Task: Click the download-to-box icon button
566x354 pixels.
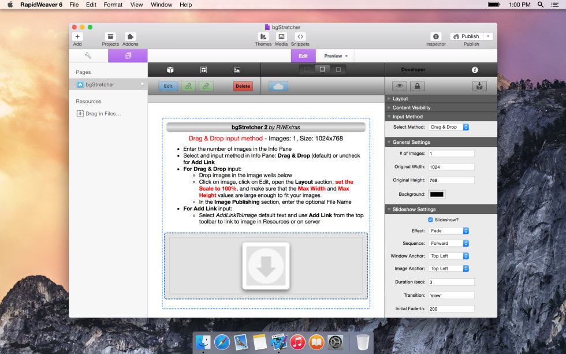Action: (479, 86)
